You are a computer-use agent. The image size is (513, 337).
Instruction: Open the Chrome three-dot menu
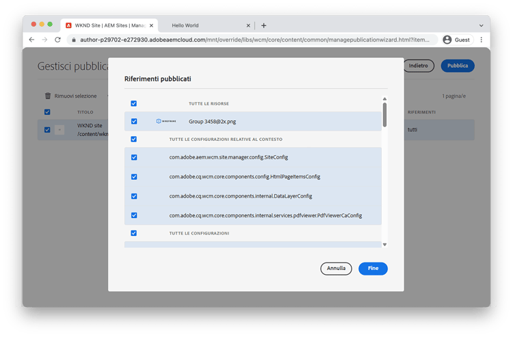(x=481, y=40)
